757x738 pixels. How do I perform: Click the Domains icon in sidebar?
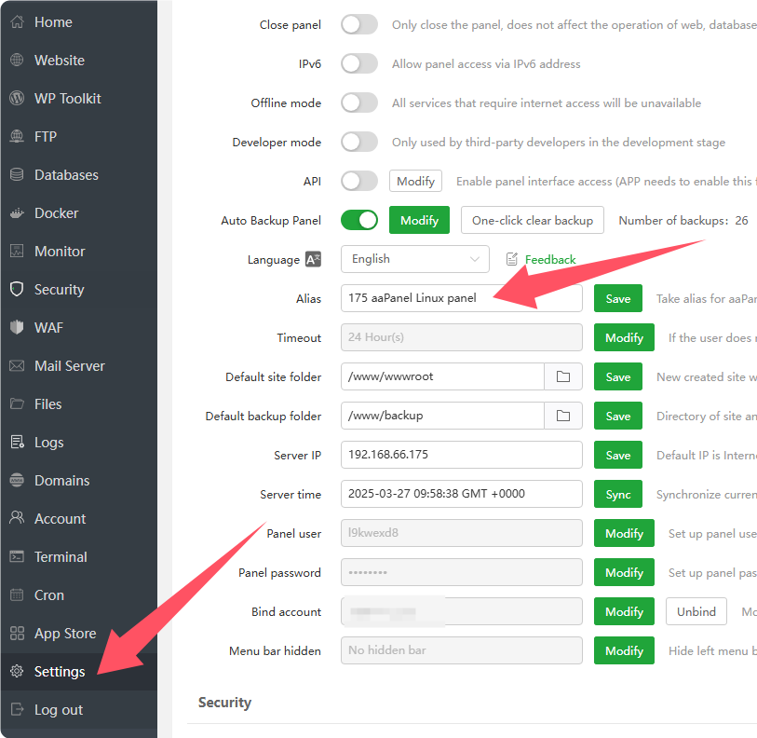17,480
